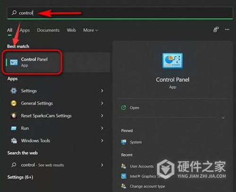Viewport: 236px width, 192px height.
Task: Click the Reset SparkoCam Settings icon
Action: tap(14, 116)
